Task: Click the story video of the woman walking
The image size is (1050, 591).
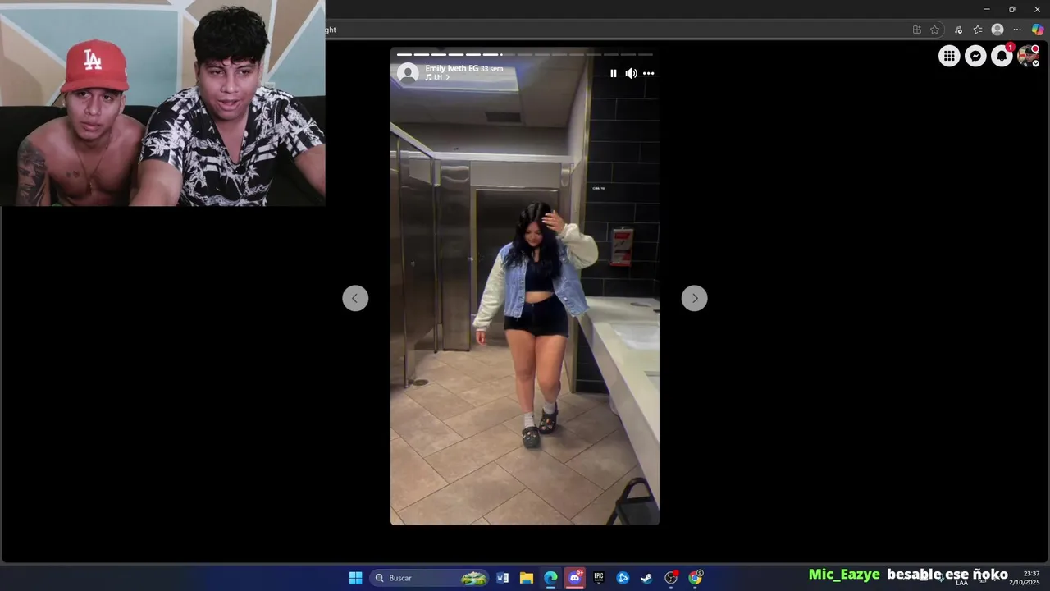Action: click(x=525, y=286)
